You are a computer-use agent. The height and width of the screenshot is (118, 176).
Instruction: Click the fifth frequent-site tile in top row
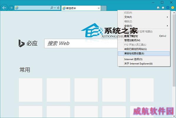coord(142,90)
